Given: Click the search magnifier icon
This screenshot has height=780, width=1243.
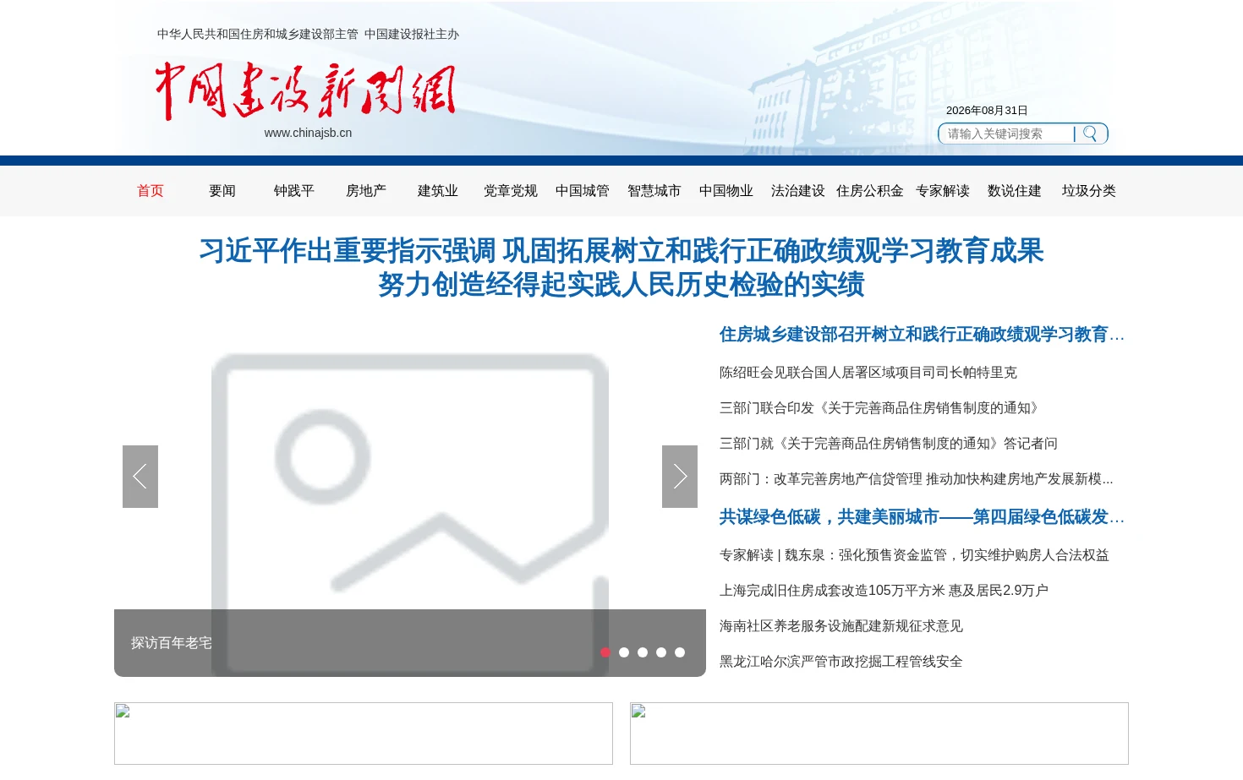Looking at the screenshot, I should click(x=1090, y=134).
